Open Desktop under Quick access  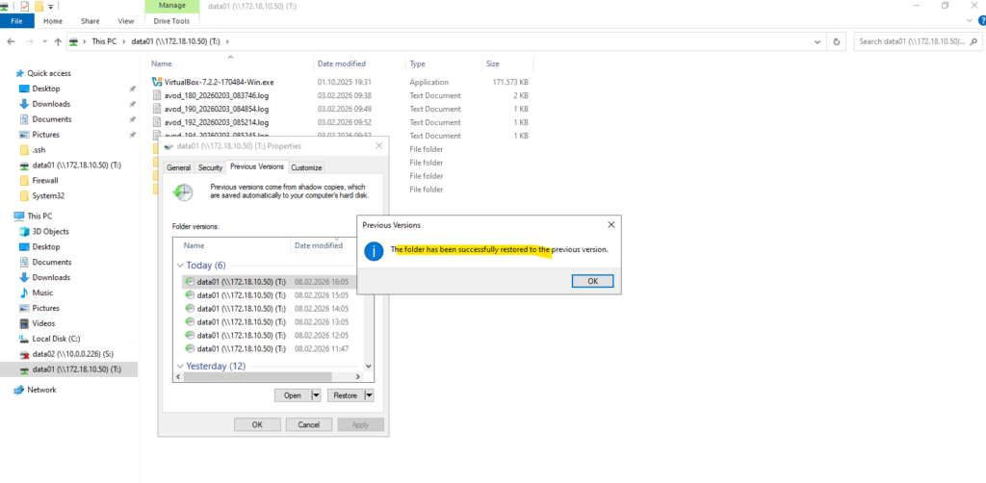click(x=46, y=89)
